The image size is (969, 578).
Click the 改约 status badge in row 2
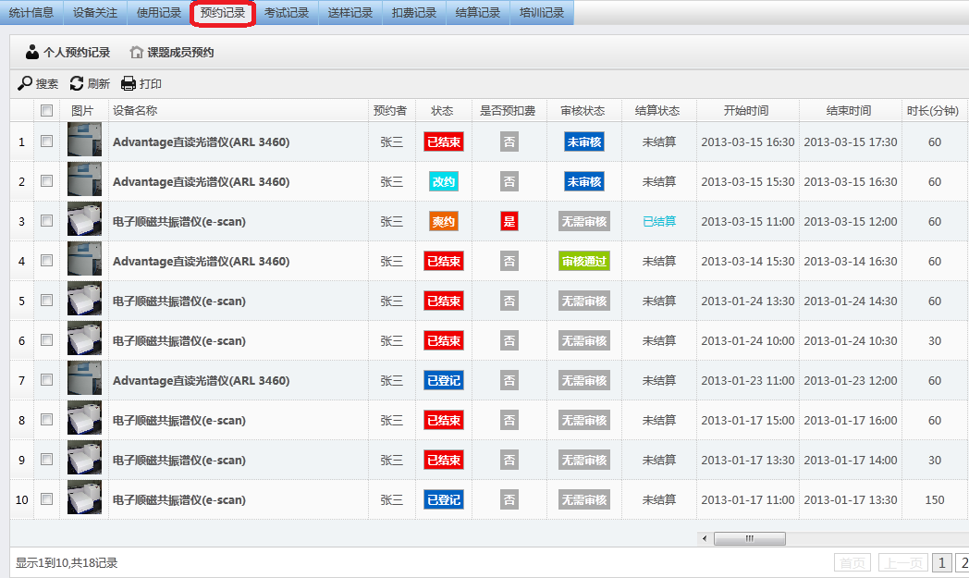(x=444, y=182)
